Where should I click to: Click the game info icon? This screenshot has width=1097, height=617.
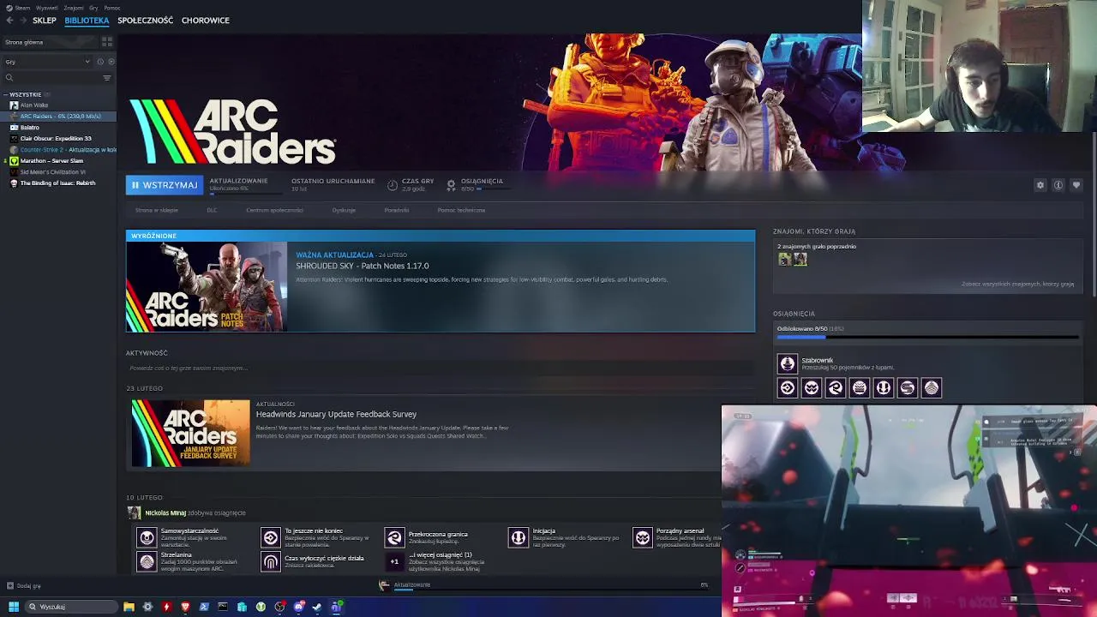(1058, 185)
